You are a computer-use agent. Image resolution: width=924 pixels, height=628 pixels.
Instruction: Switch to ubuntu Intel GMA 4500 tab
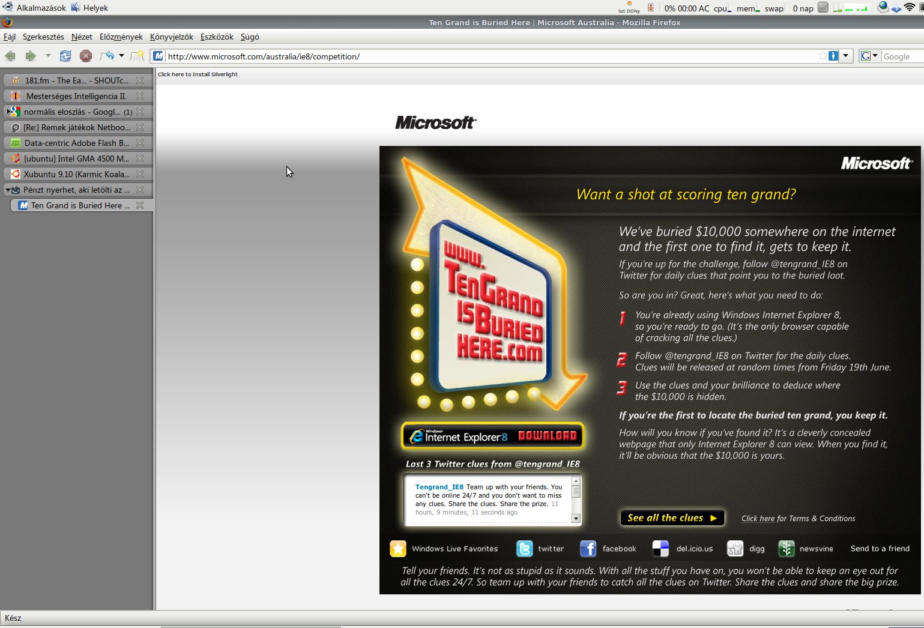tap(77, 158)
